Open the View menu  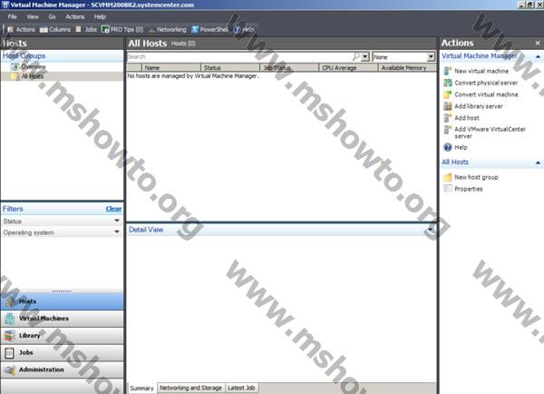33,16
